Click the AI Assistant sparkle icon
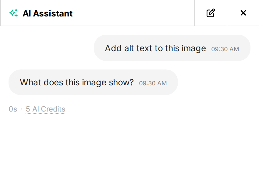 click(x=13, y=13)
